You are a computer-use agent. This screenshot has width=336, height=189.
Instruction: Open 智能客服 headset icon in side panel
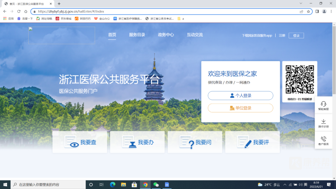tap(323, 106)
